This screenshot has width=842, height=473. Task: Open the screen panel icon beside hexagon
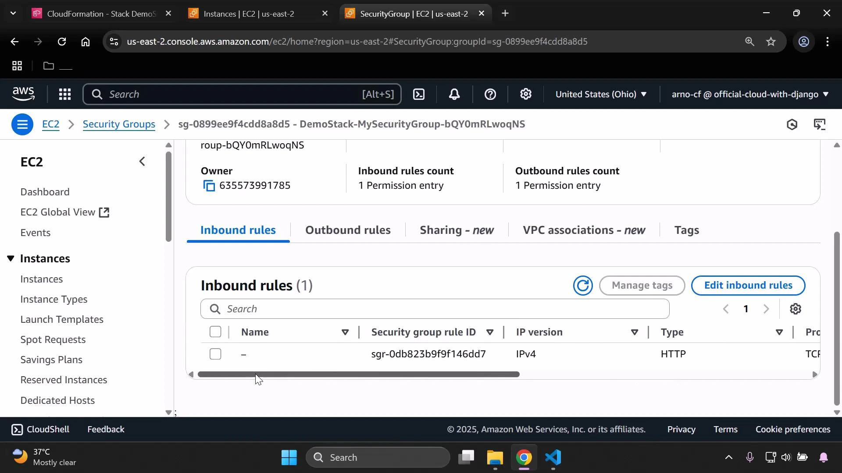point(820,124)
